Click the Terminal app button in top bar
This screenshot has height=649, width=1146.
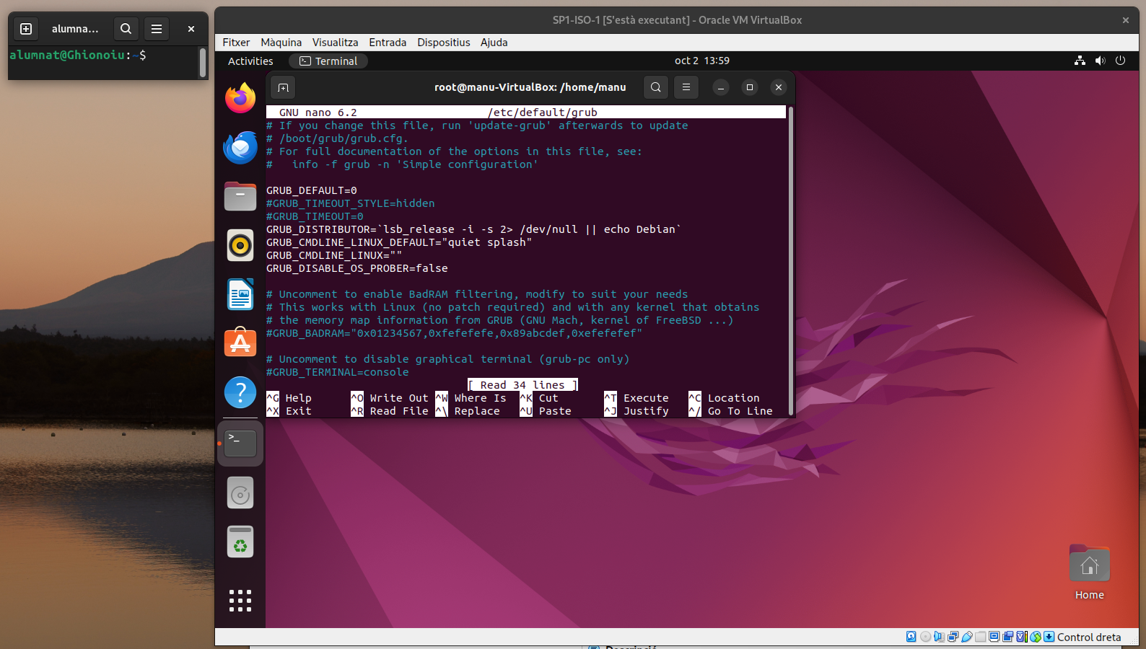[x=328, y=61]
